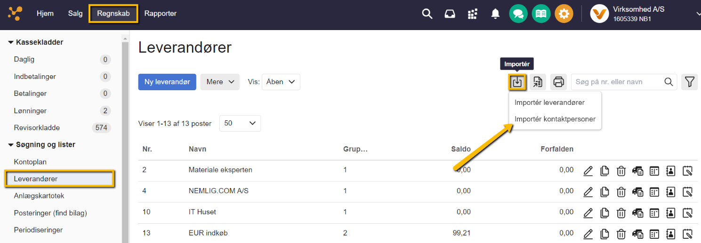
Task: Open the Rapporter tab
Action: point(160,14)
